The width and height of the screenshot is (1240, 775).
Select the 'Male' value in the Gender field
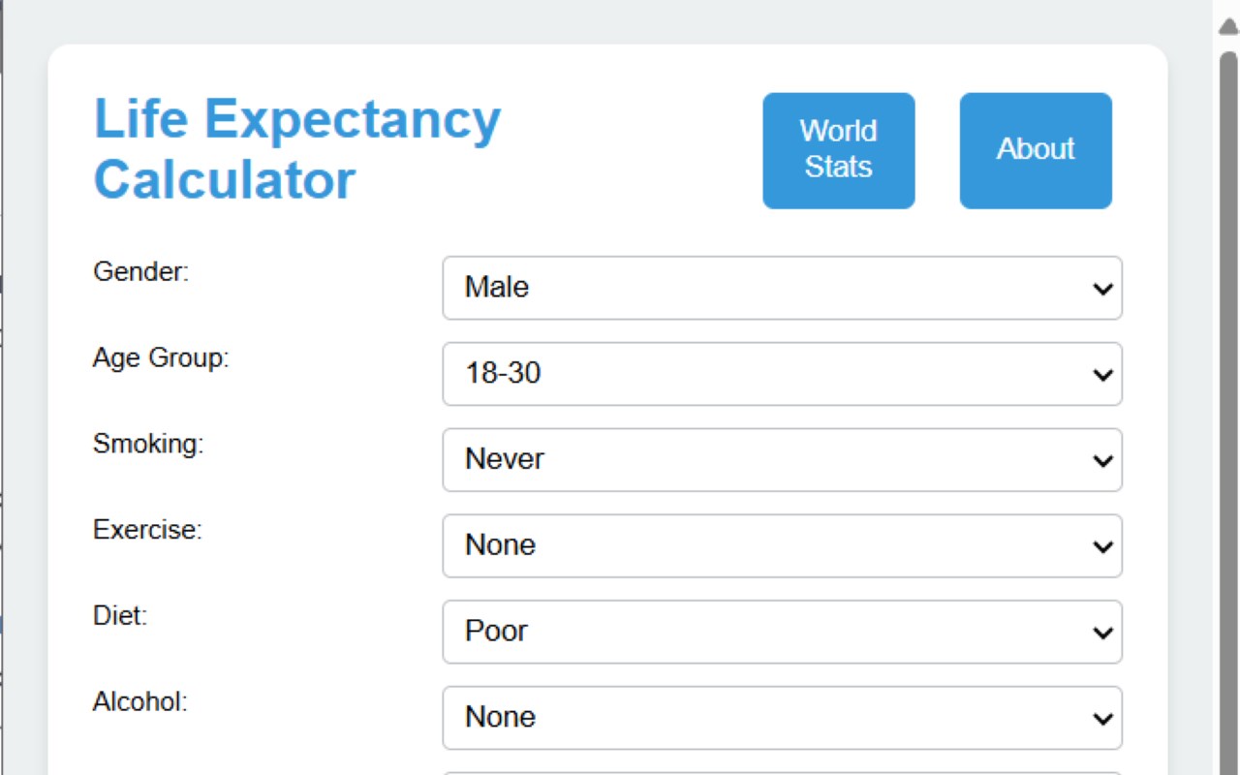497,288
